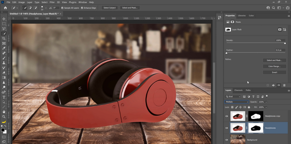
Task: Select the Move tool
Action: 4,19
